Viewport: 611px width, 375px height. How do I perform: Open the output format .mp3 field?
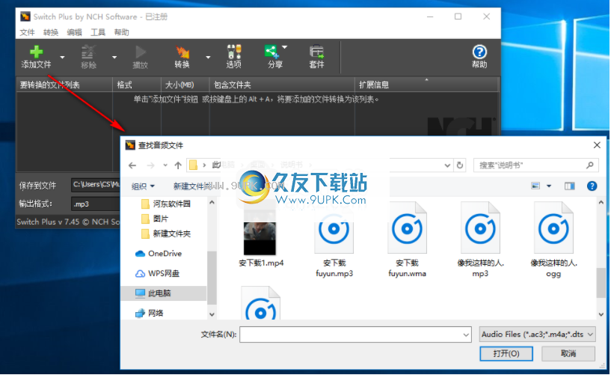(96, 204)
